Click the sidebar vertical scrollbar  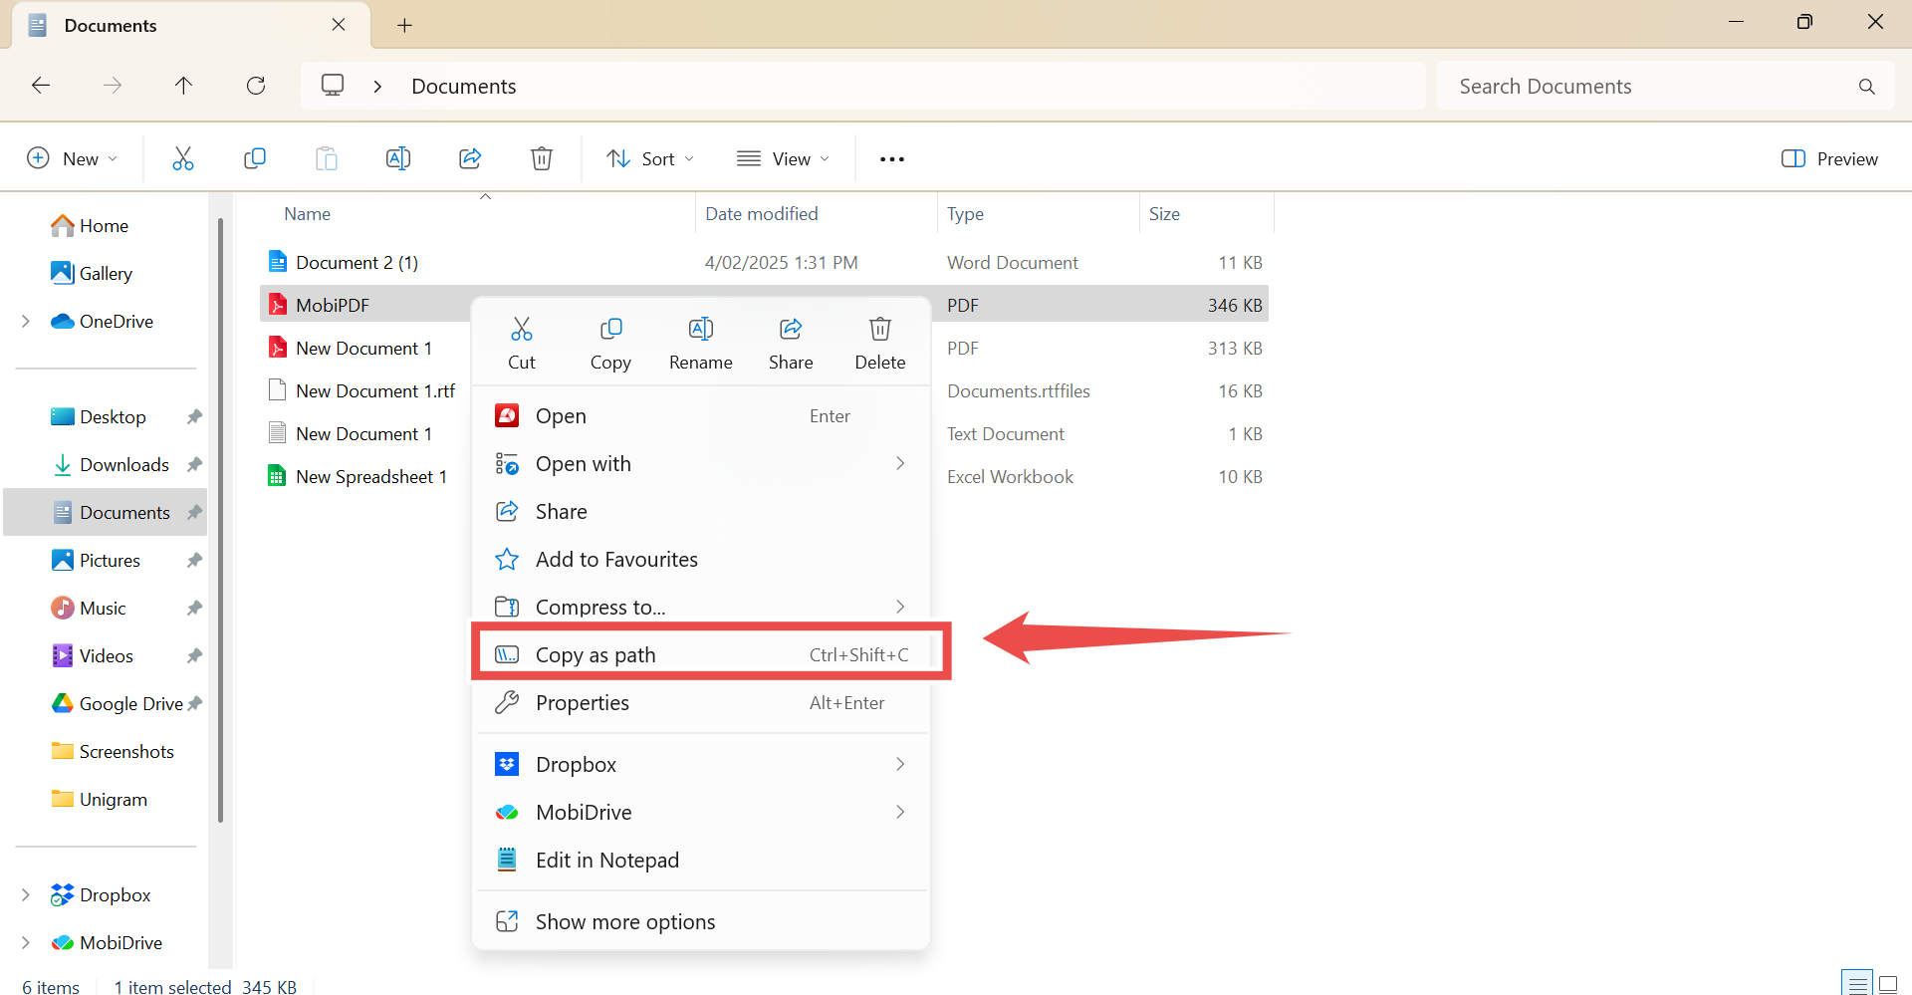coord(220,520)
